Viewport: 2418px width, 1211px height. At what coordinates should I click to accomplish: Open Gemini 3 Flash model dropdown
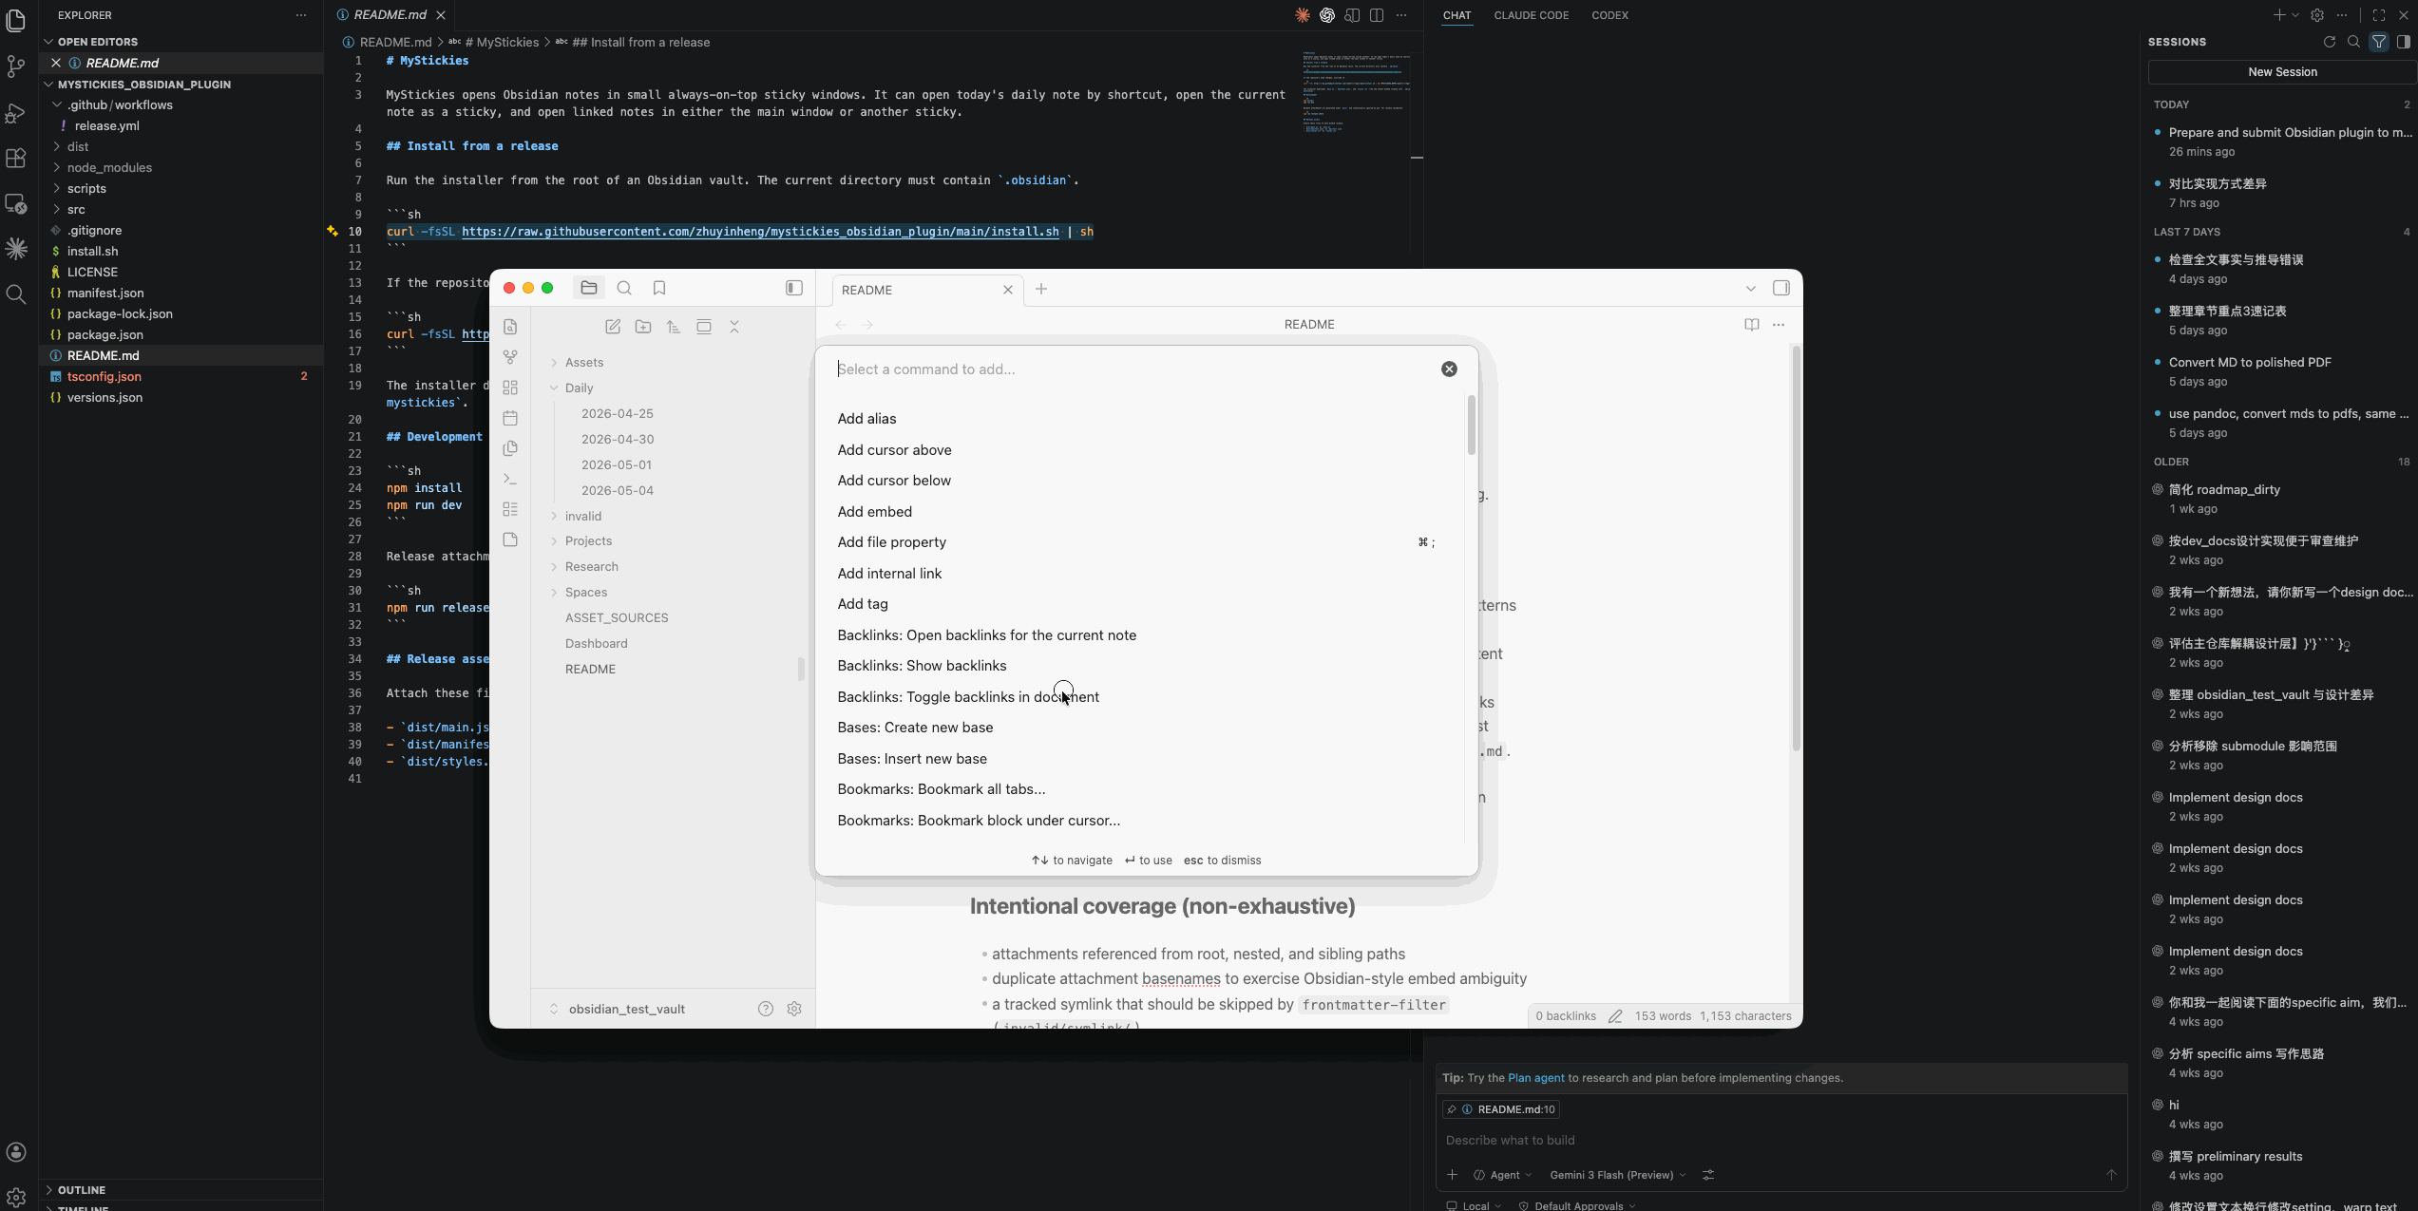[1617, 1175]
